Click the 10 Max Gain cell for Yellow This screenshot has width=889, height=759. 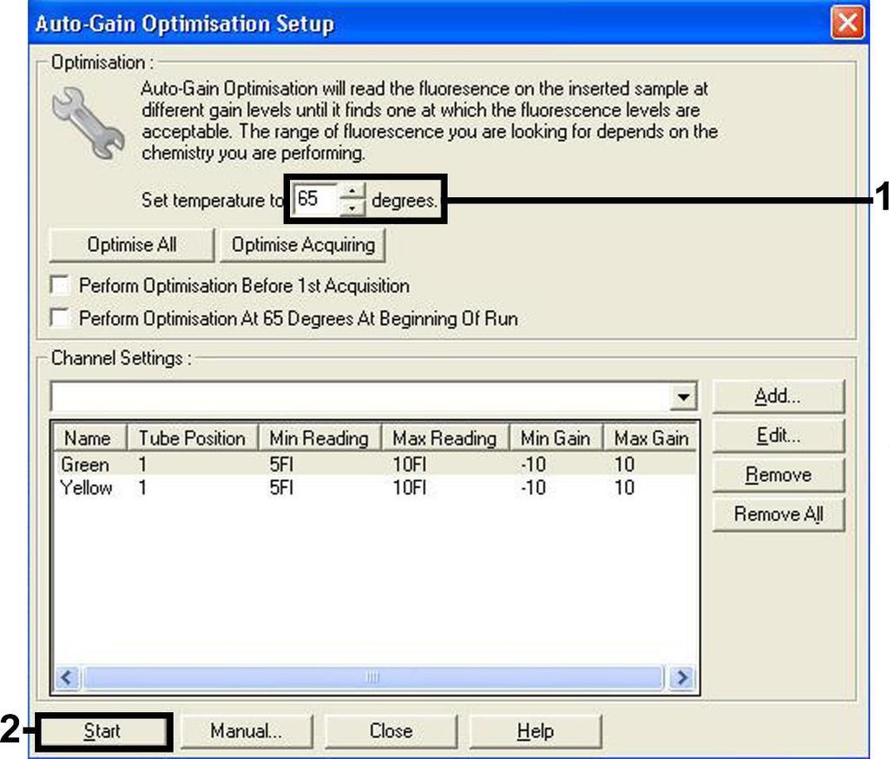[x=624, y=487]
